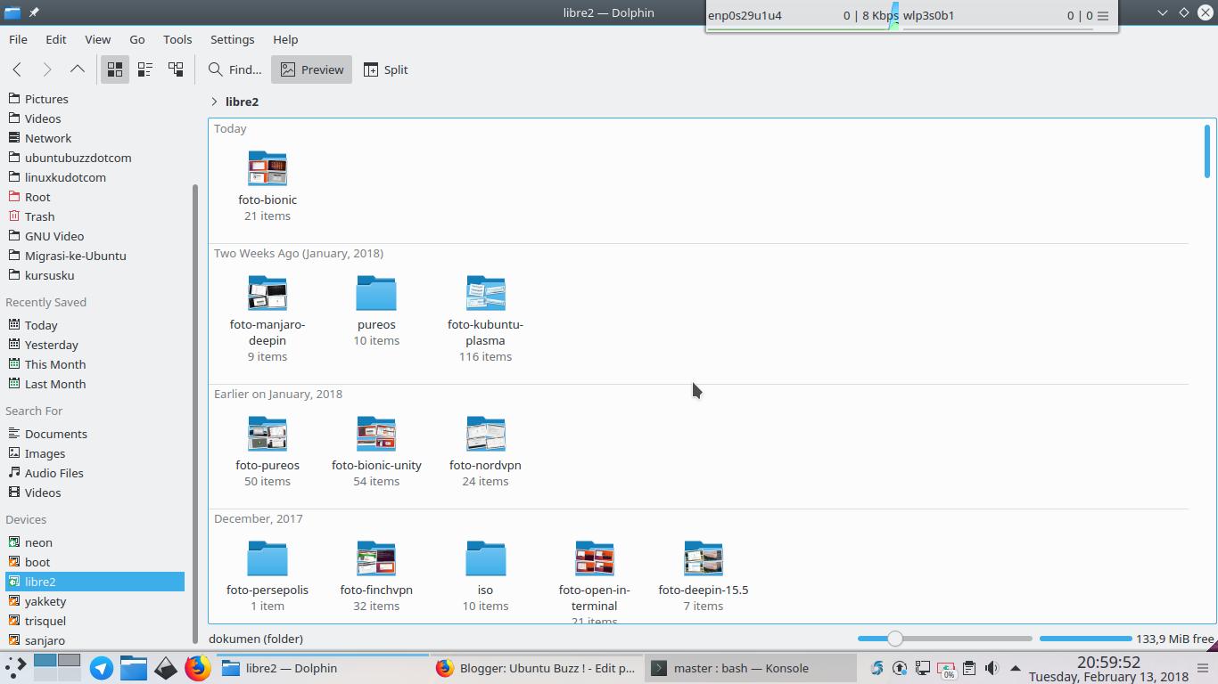The width and height of the screenshot is (1218, 684).
Task: Select the Last Month saved search
Action: 55,384
